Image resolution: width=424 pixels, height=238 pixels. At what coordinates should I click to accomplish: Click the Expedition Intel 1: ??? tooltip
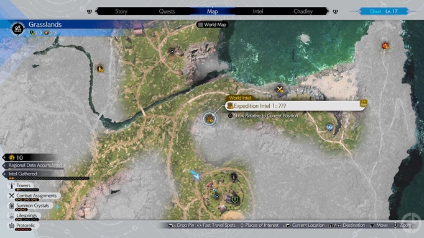296,106
